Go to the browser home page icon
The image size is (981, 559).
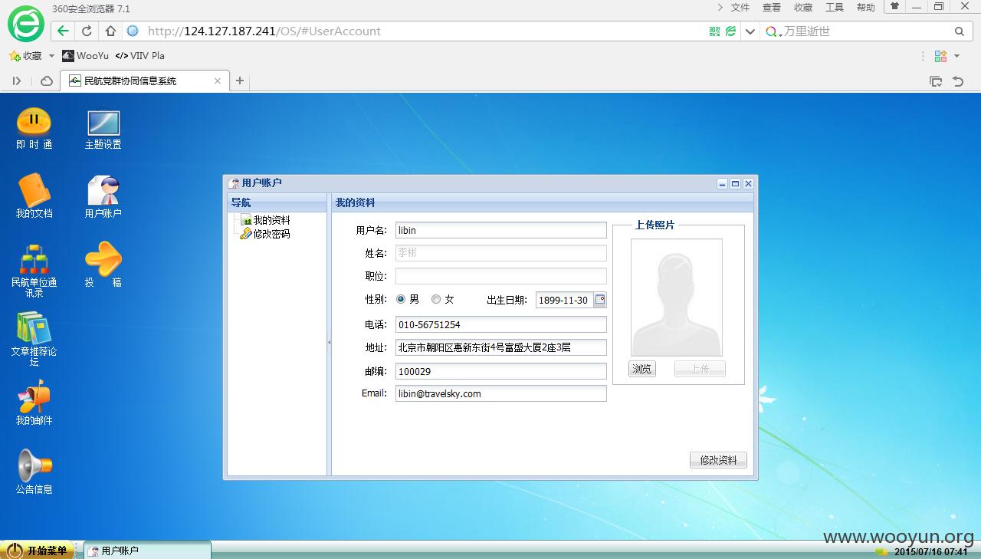[110, 31]
